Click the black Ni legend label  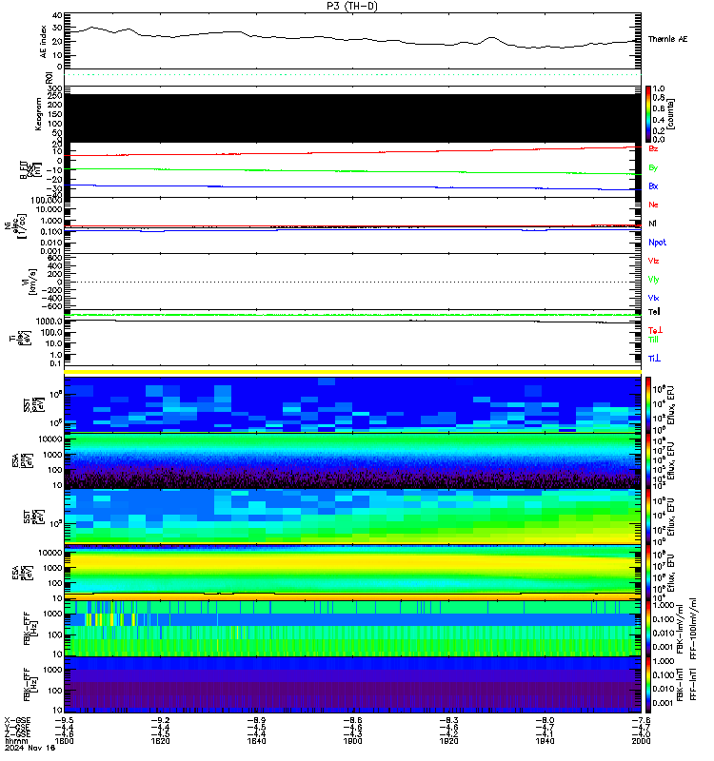[652, 224]
